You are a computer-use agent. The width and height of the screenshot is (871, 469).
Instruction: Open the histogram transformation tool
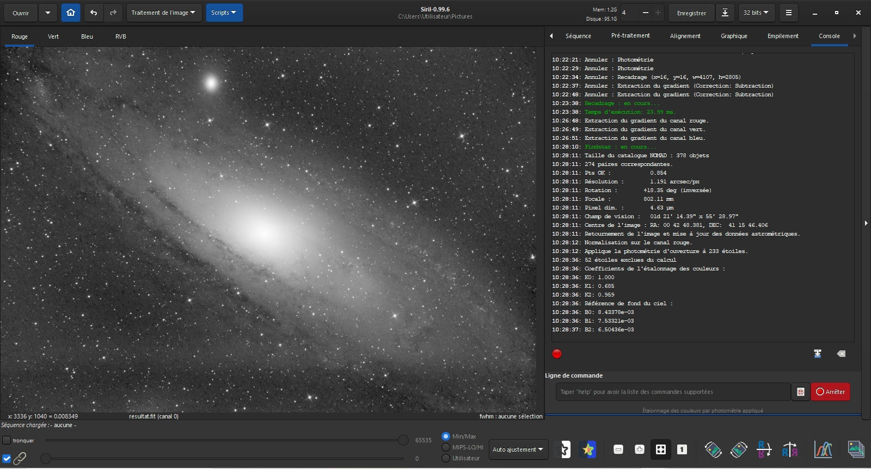click(823, 449)
